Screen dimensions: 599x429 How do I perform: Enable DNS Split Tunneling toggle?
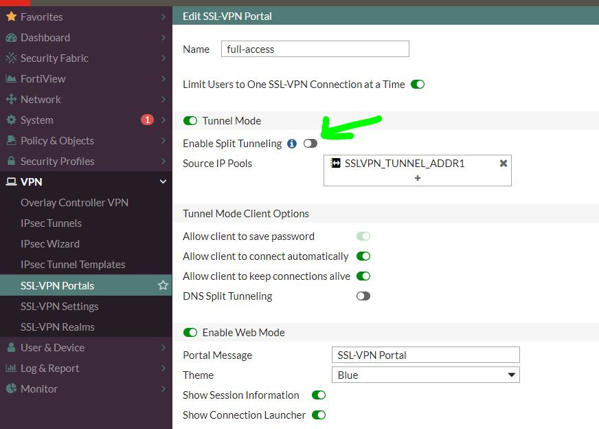363,296
